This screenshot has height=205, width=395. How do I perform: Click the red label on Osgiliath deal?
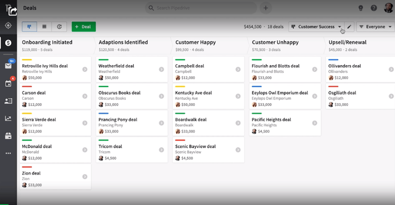[x=333, y=86]
